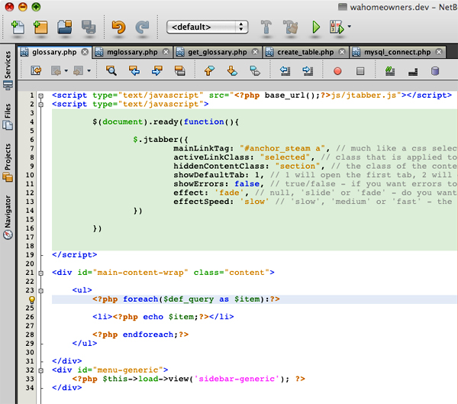458x404 pixels.
Task: Click the Uncomment lines icon
Action: [x=413, y=71]
